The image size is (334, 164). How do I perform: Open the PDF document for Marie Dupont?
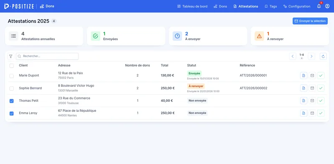304,76
